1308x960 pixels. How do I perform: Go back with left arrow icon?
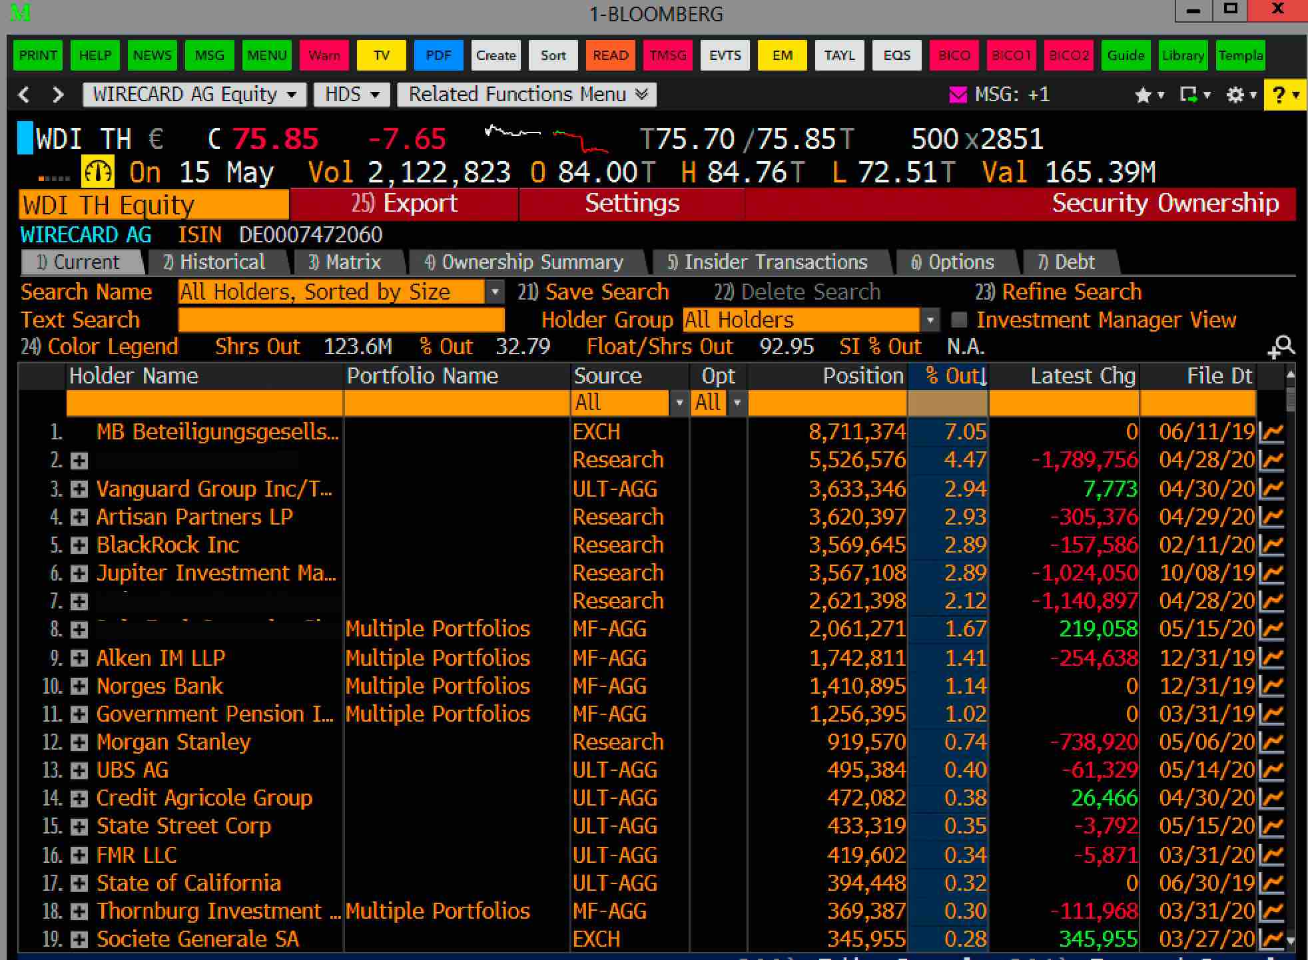(x=24, y=95)
